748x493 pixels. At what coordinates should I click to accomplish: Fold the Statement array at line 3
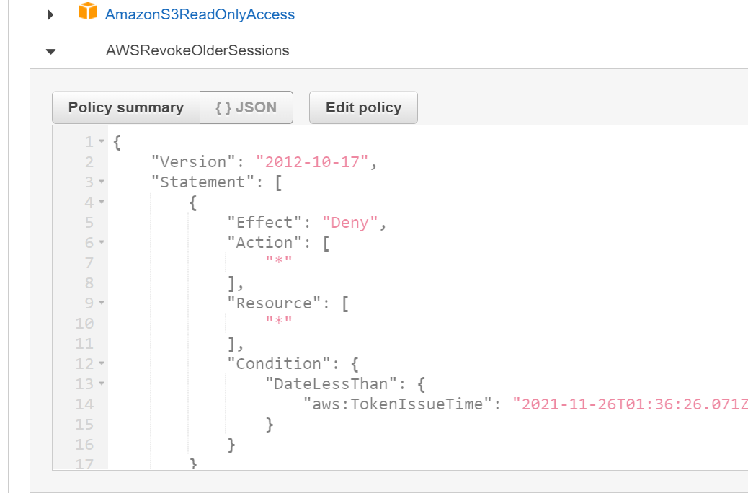102,182
